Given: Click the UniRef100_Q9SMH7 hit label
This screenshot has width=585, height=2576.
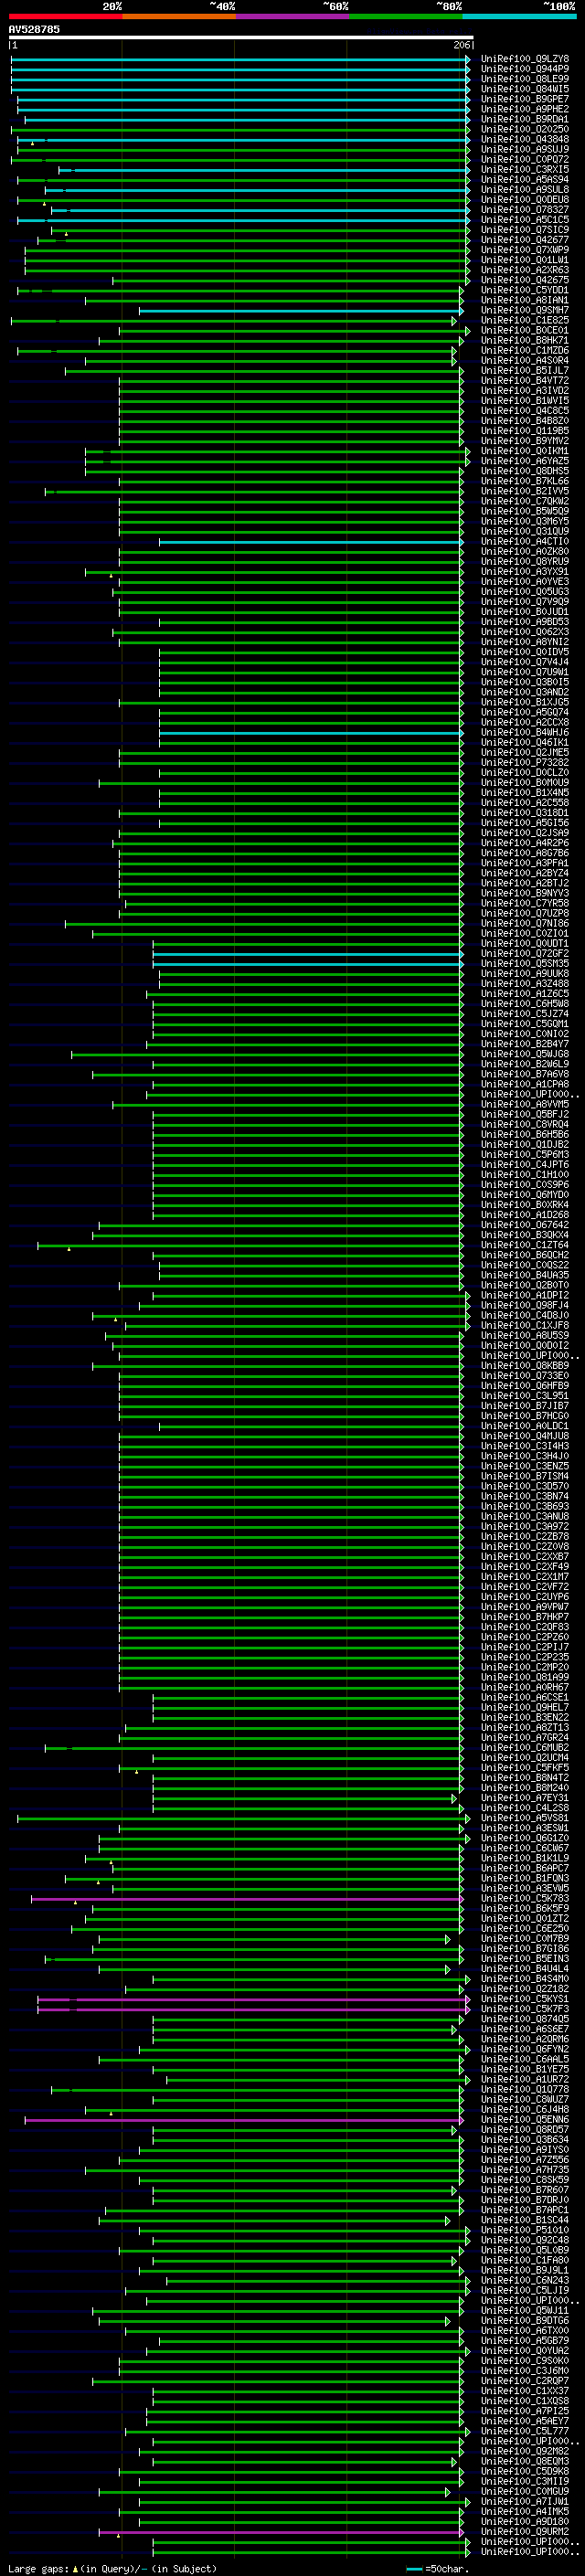Looking at the screenshot, I should pos(525,310).
